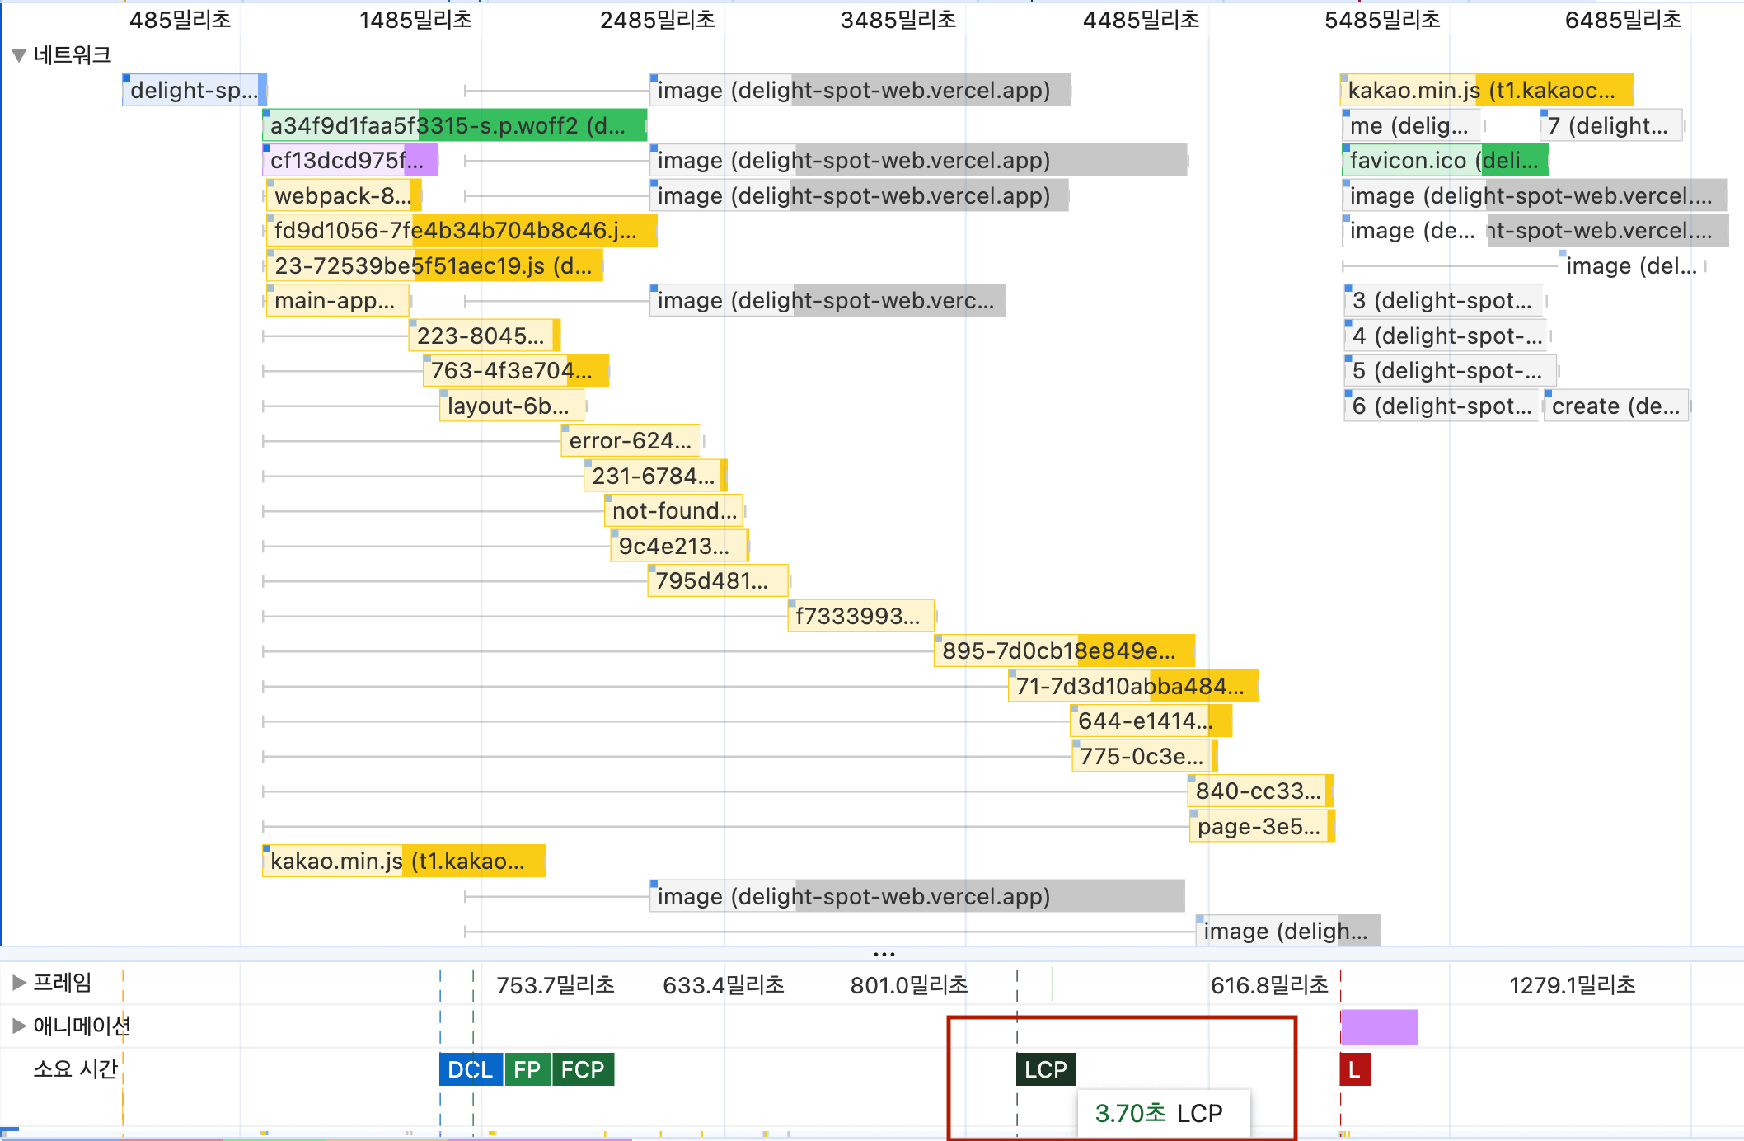Click the LCP timing marker
Image resolution: width=1744 pixels, height=1141 pixels.
click(x=1045, y=1070)
